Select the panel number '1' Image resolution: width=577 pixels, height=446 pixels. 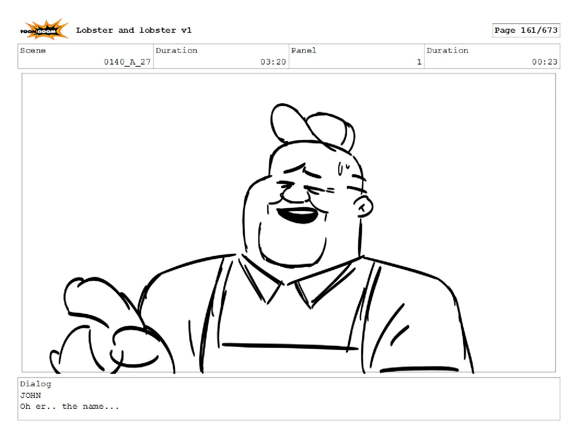[419, 62]
